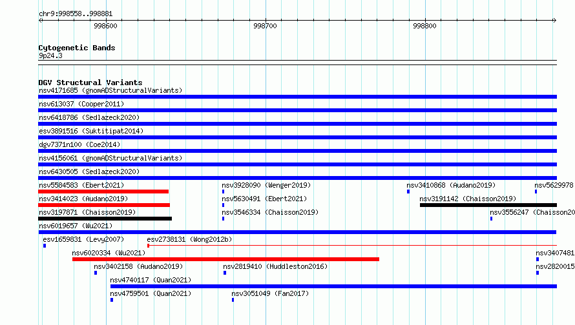Click the blue marker of nsv2819410 (Huddleston2016)
This screenshot has height=325, width=575.
click(x=225, y=273)
